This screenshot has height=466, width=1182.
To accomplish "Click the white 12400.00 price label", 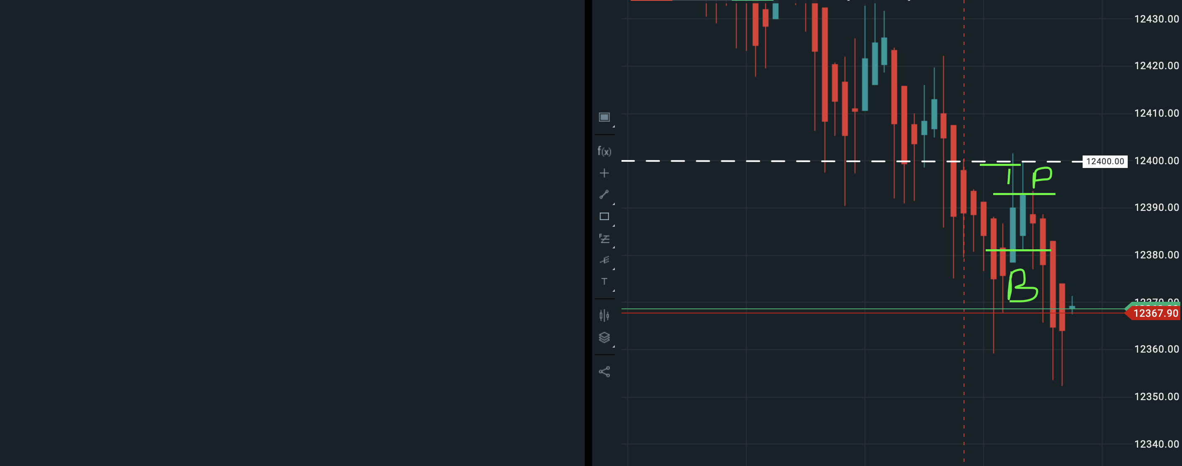I will [1104, 161].
